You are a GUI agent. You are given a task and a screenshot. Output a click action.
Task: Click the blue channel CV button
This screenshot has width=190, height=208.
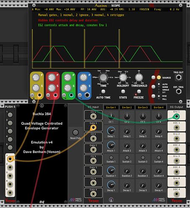click(80, 95)
